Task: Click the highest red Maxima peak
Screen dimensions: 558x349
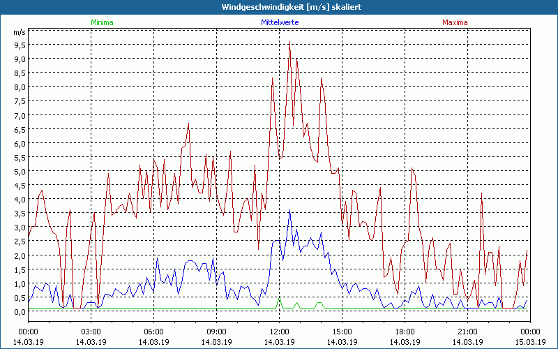Action: (289, 43)
